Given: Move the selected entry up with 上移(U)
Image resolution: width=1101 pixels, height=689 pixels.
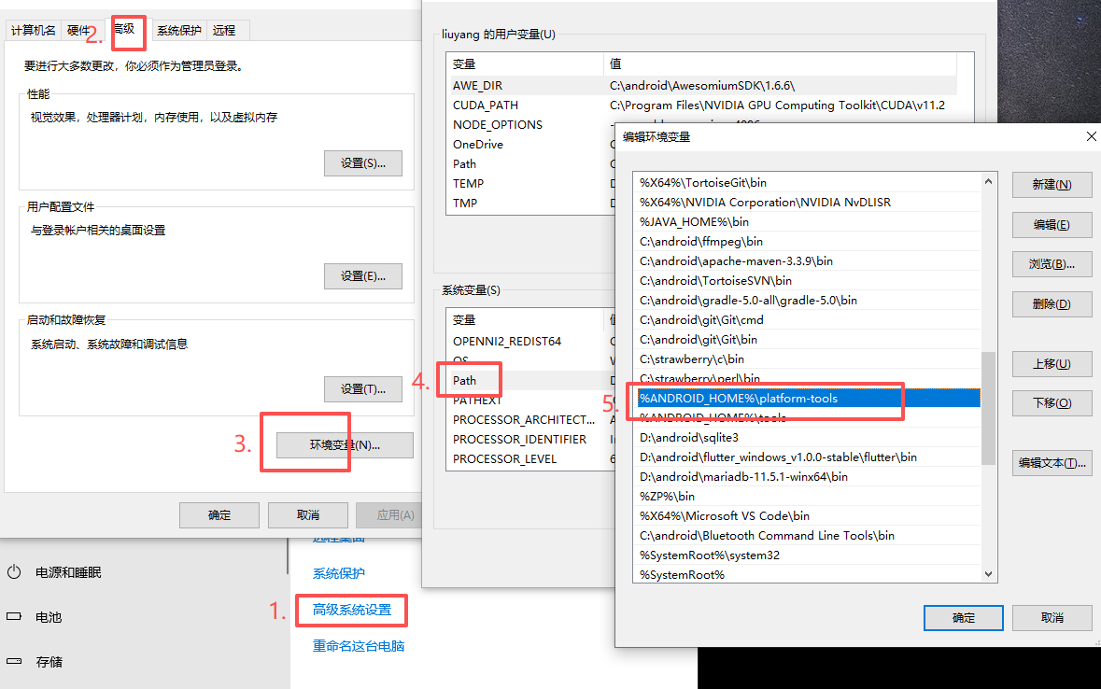Looking at the screenshot, I should click(1052, 364).
